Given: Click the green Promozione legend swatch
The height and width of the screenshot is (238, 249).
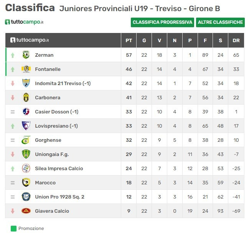Looking at the screenshot, I should [x=13, y=228].
